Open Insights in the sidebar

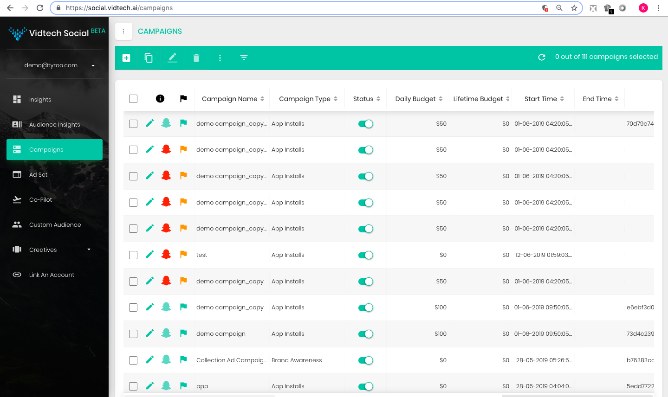coord(54,99)
